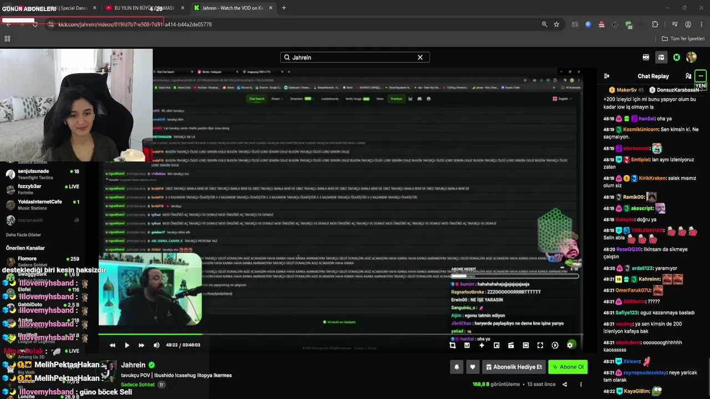Switch to the YouTube BU YILIN EN BÜYÜK tab
Viewport: 710px width, 399px height.
pos(145,8)
